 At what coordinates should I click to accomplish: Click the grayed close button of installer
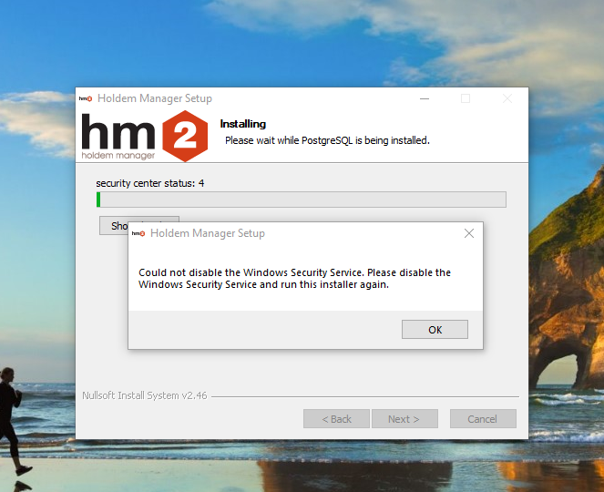tap(507, 98)
